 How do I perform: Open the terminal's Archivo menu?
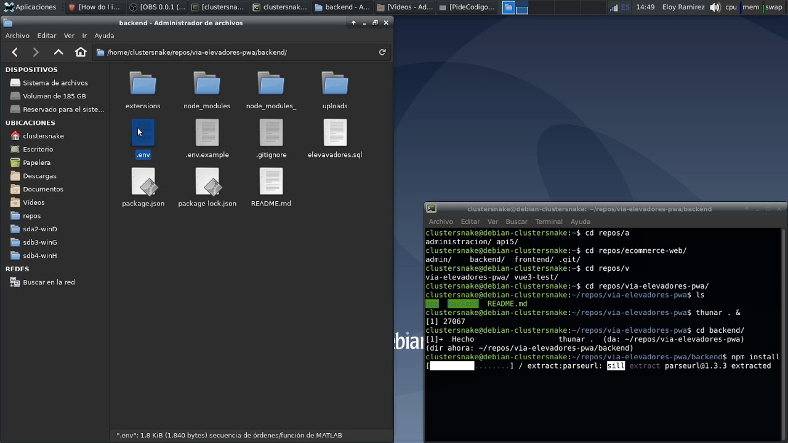[441, 221]
